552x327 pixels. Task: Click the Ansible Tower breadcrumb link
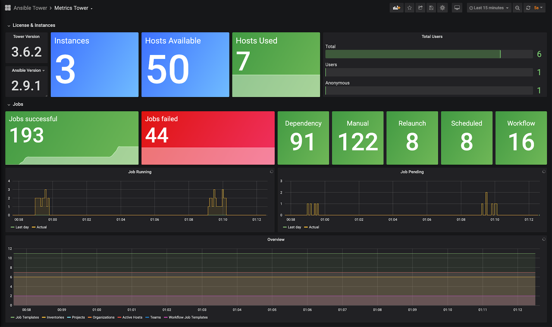point(30,7)
